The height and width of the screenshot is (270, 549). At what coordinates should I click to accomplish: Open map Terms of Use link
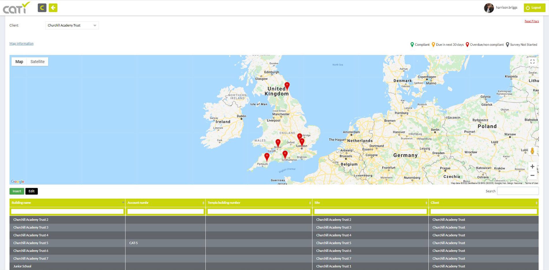click(531, 183)
